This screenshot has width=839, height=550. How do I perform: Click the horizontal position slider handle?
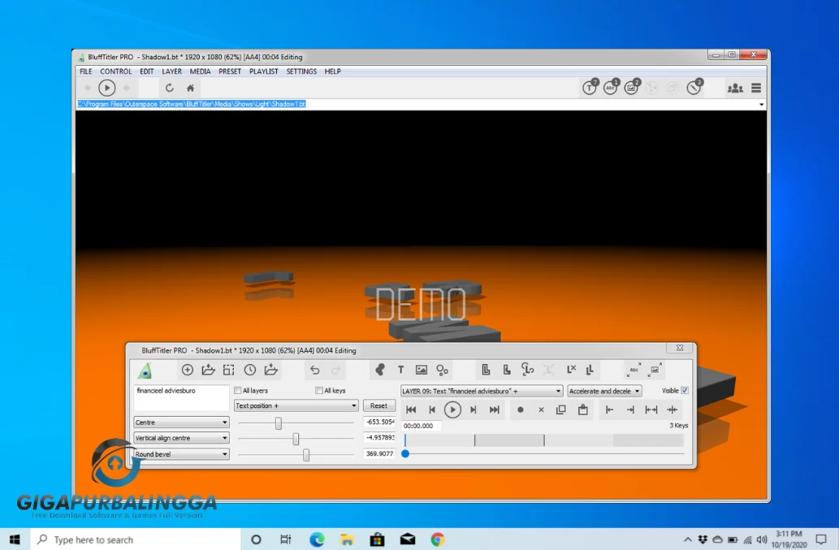tap(278, 422)
